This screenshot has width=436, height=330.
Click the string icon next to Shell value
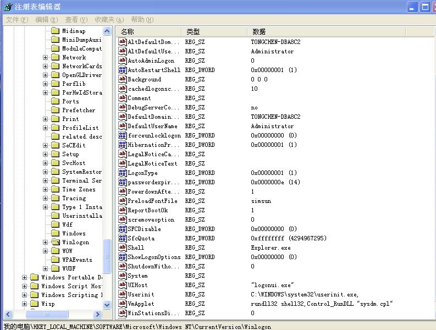tap(123, 248)
